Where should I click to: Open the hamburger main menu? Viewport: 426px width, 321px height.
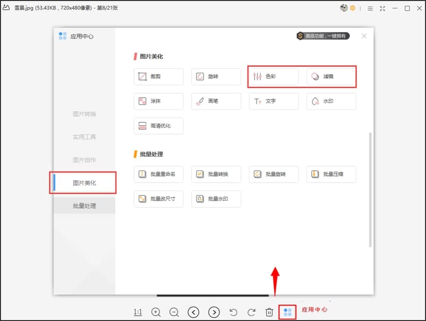click(370, 9)
